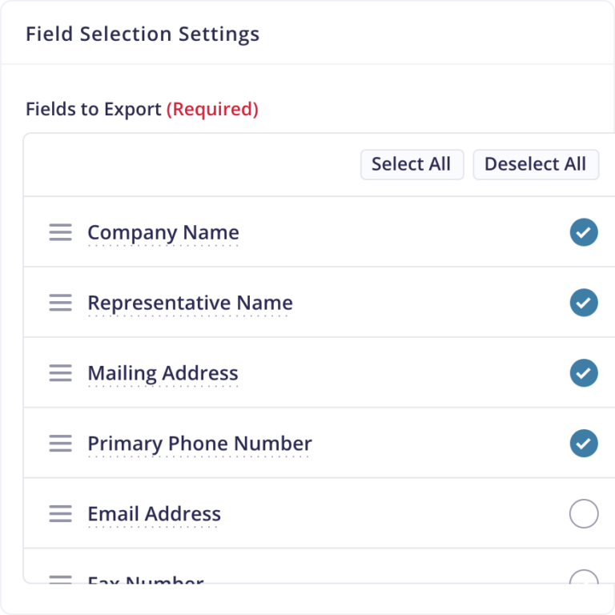Click the Email Address label text
This screenshot has width=615, height=615.
(x=154, y=514)
